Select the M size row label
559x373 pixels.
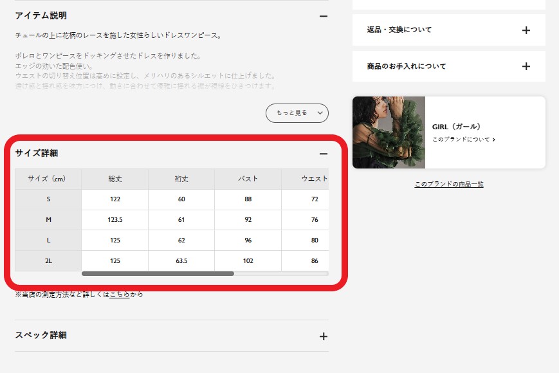click(x=48, y=220)
